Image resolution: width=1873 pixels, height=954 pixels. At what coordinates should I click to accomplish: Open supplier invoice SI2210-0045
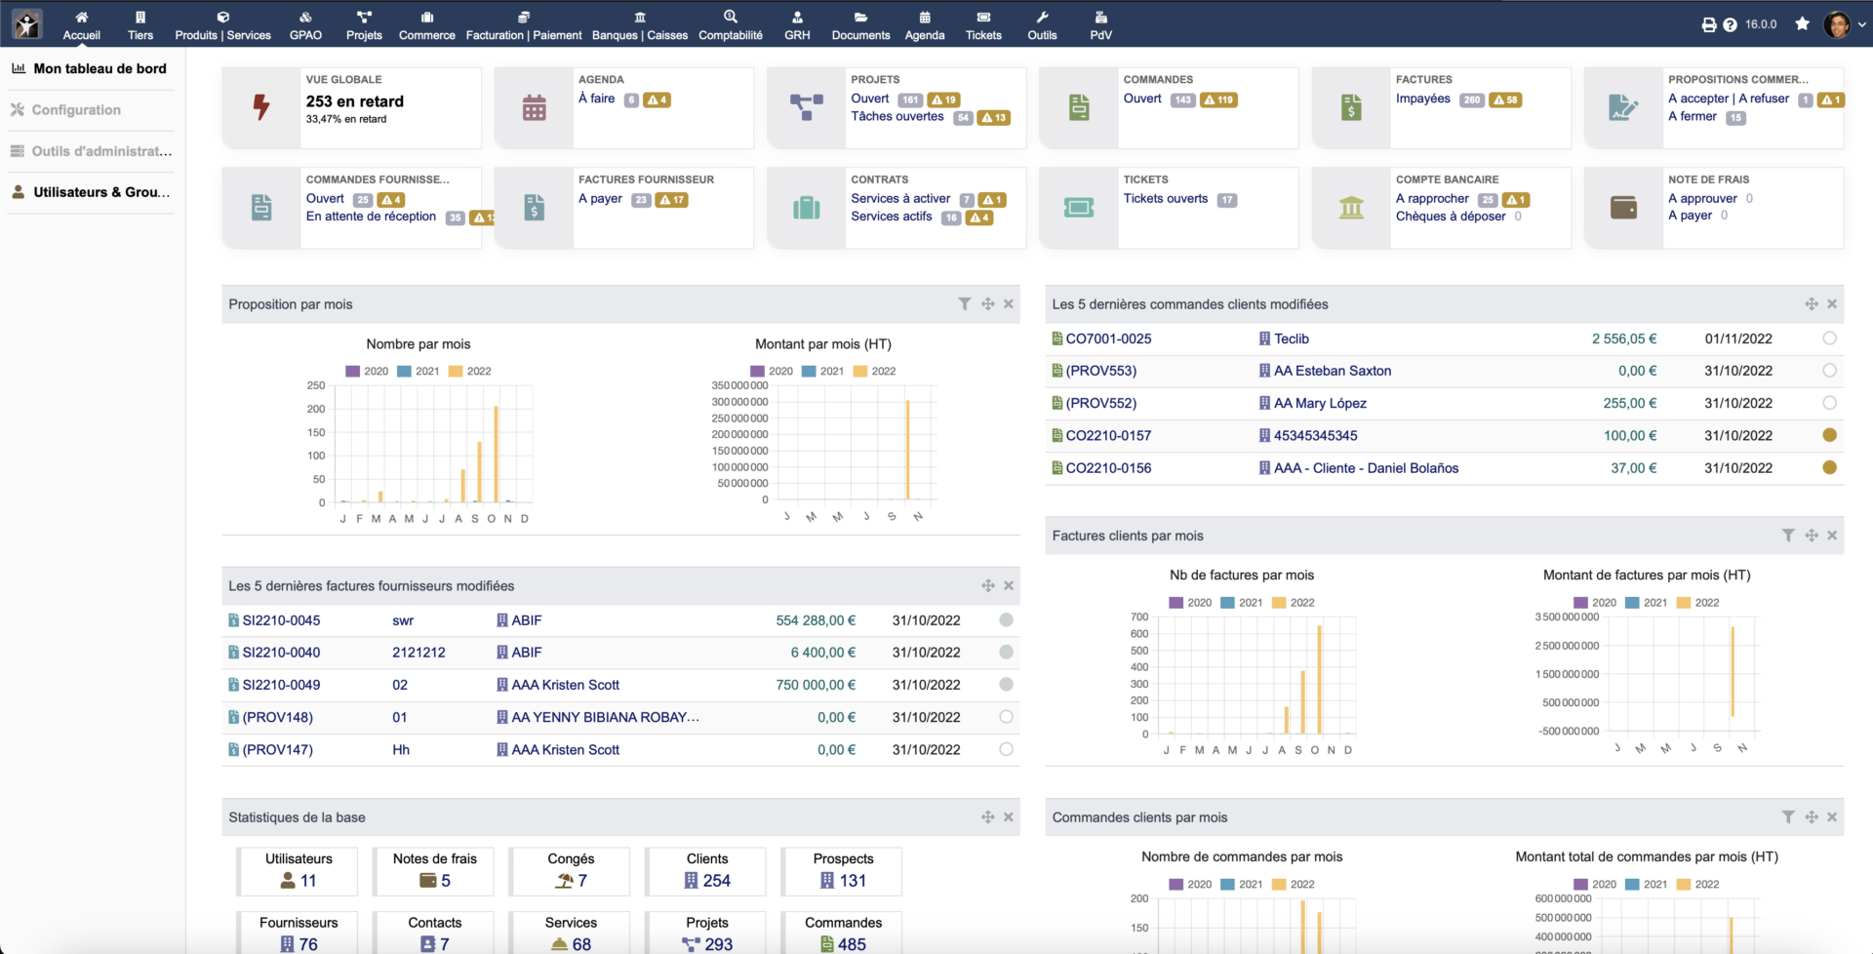(x=281, y=620)
